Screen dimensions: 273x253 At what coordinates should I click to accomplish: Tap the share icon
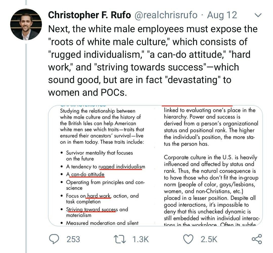point(257,239)
